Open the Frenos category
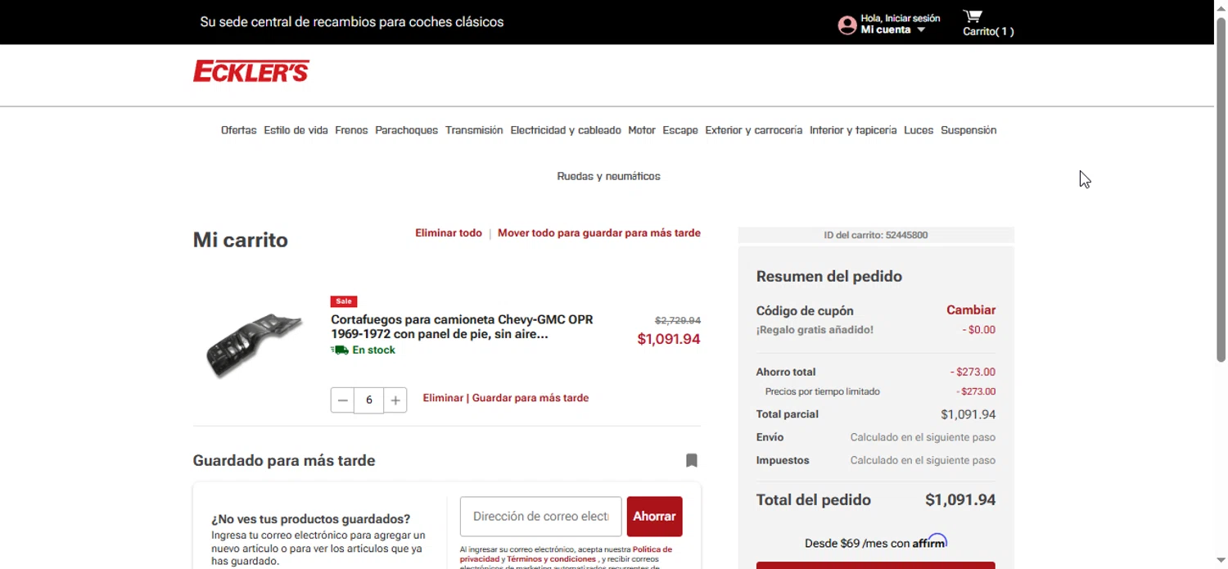This screenshot has height=569, width=1228. [351, 130]
